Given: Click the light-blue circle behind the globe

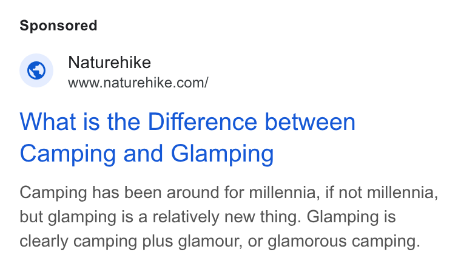Looking at the screenshot, I should (x=36, y=70).
